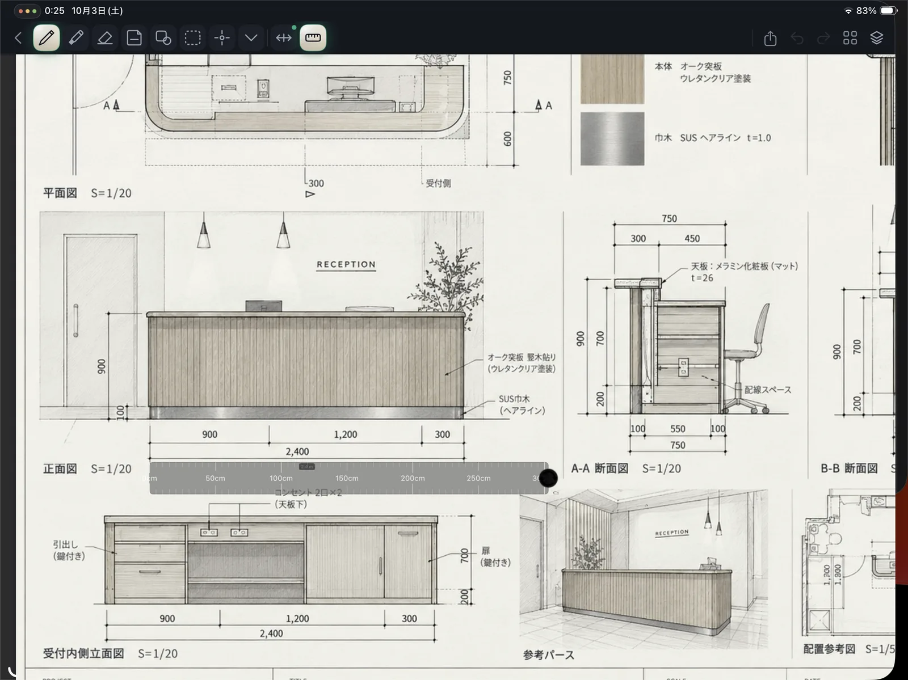Select the crosshair pointer tool

point(222,38)
